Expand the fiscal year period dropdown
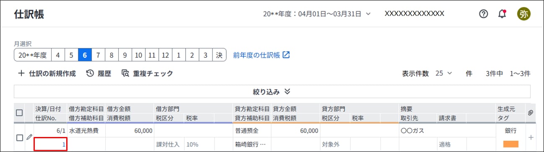Screen dimensions: 544x152 coord(317,14)
